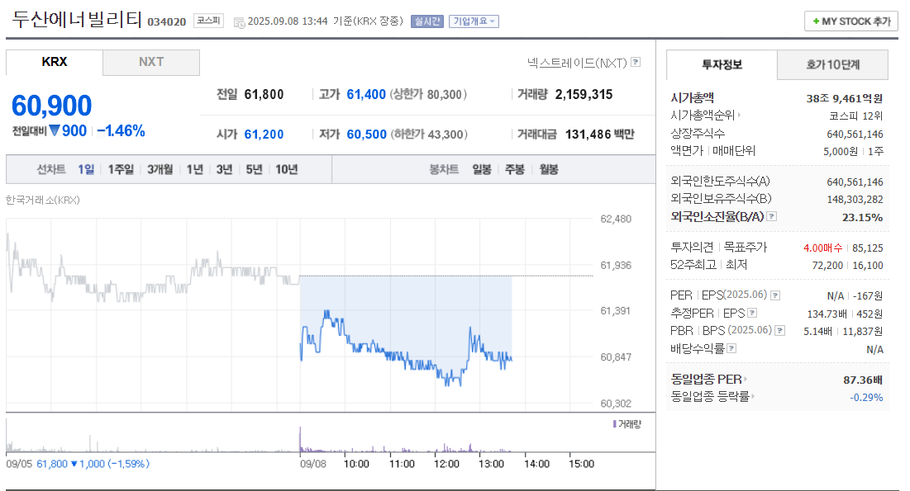Image resolution: width=910 pixels, height=491 pixels.
Task: Click the 저가 value 60,500
Action: [x=367, y=135]
